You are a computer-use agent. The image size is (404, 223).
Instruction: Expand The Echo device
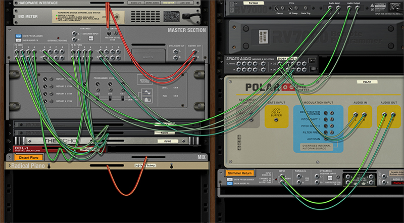(10, 141)
